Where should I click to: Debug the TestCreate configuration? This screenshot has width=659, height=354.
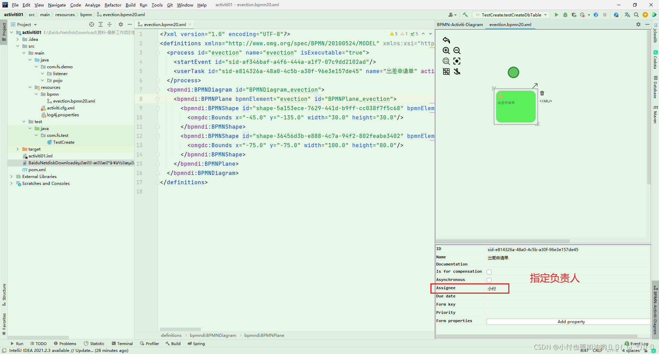click(x=565, y=15)
